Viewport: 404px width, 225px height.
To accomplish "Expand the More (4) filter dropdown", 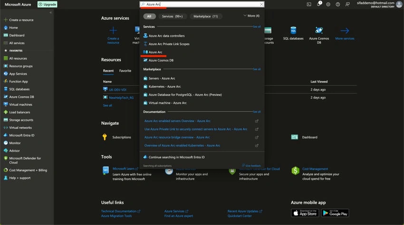I will (251, 16).
